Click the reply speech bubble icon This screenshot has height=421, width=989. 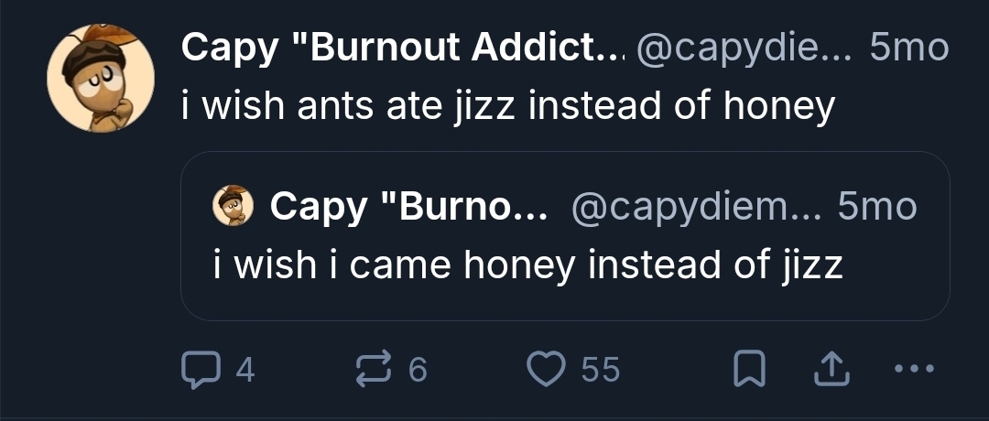tap(199, 369)
